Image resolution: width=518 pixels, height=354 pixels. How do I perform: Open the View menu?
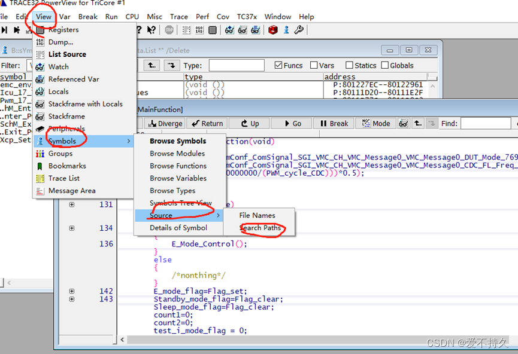(x=44, y=17)
